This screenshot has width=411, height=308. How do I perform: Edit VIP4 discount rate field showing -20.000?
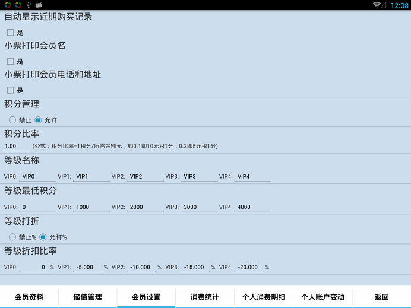[252, 267]
